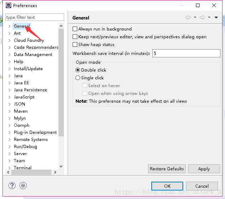Screen dimensions: 225x199
Task: Click the Help question mark icon
Action: click(x=12, y=186)
